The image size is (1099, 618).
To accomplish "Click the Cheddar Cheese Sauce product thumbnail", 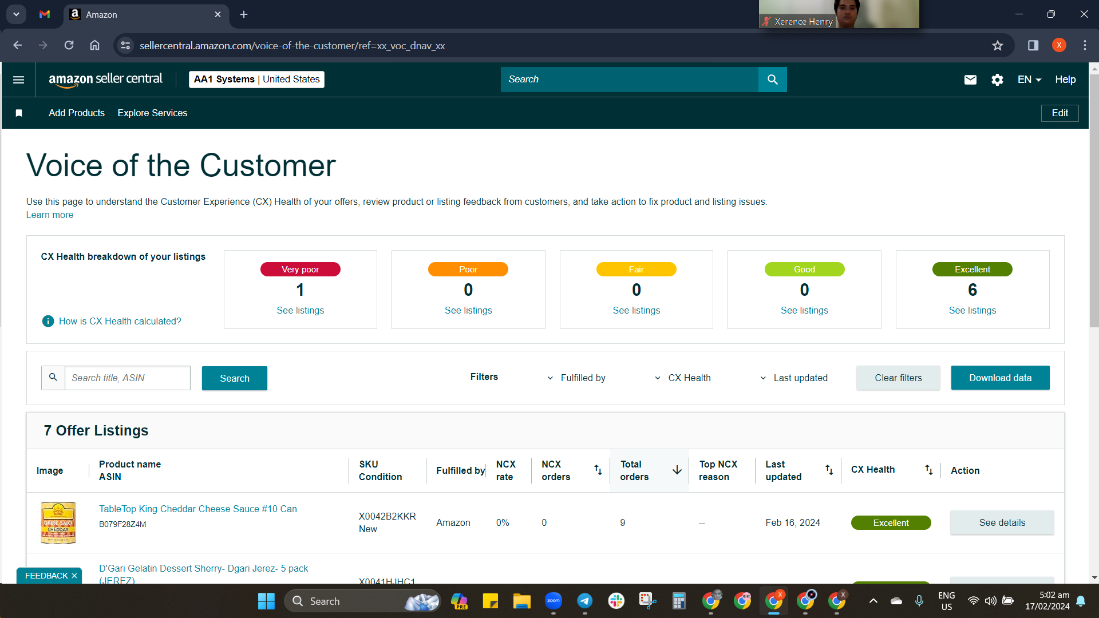I will click(x=58, y=522).
